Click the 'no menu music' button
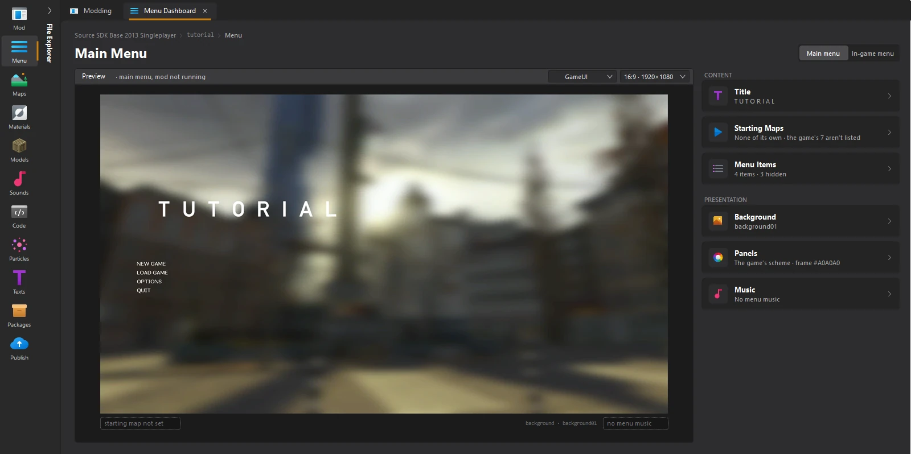 (635, 423)
